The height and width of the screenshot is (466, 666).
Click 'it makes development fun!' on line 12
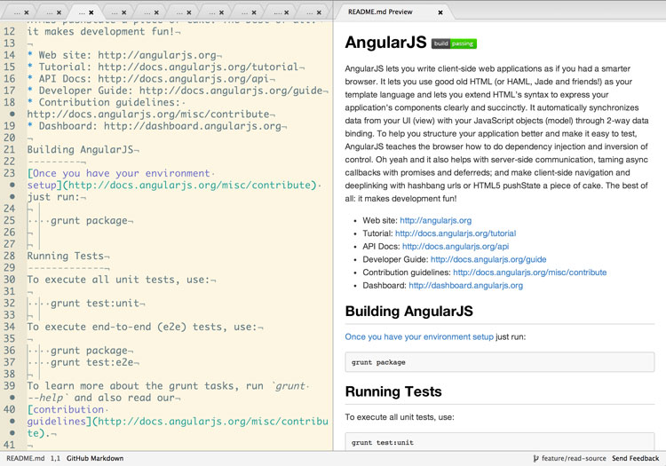coord(101,31)
